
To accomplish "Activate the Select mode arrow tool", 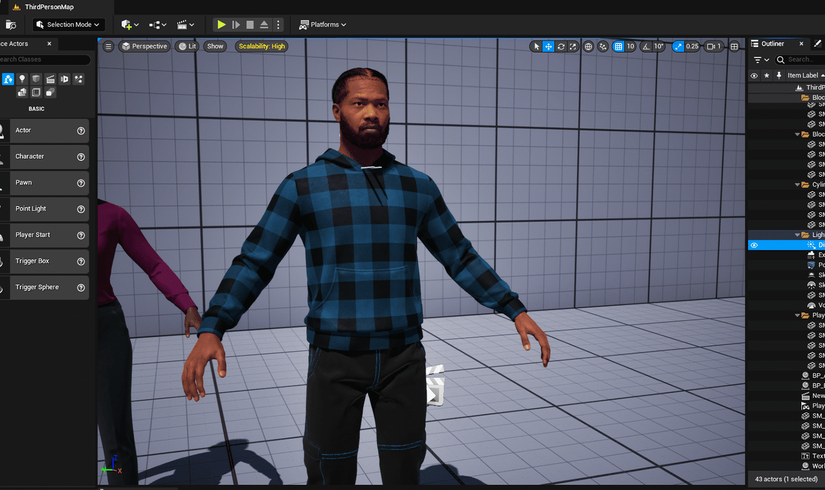I will [536, 47].
